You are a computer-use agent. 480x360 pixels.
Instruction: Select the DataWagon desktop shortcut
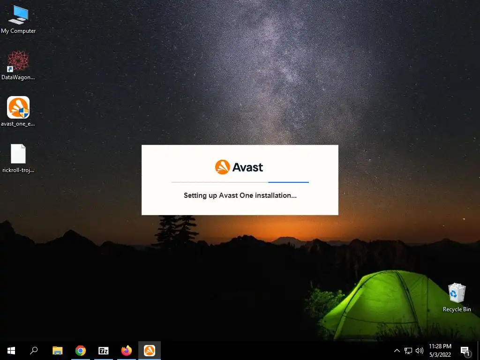18,66
